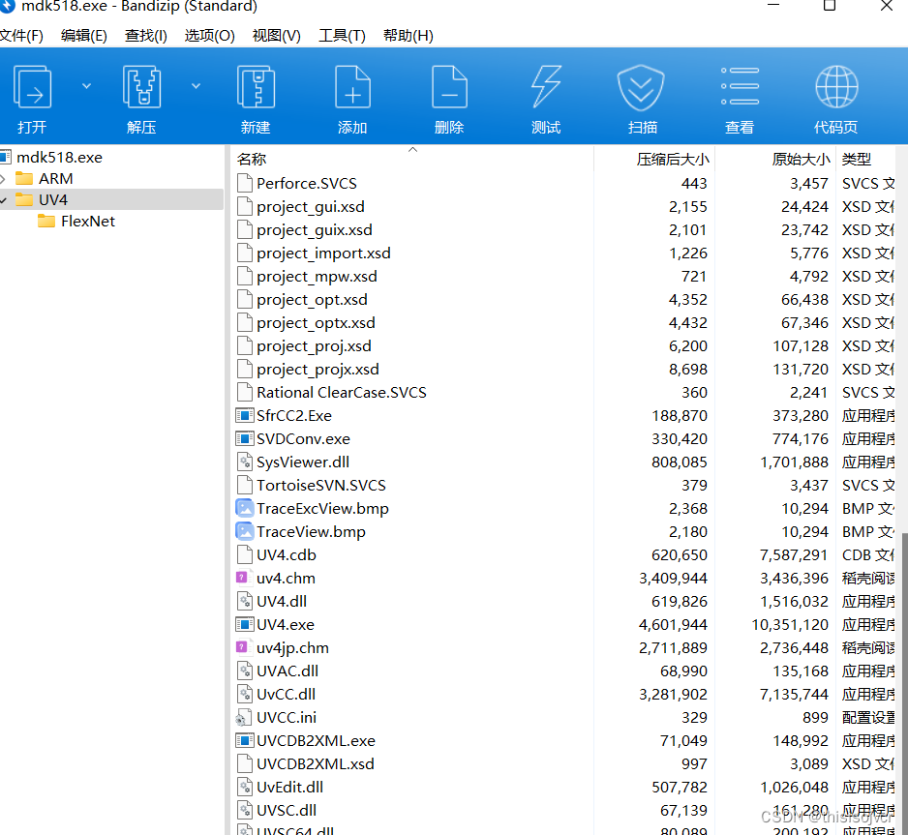Open the dropdown arrow next to 打开

point(86,86)
